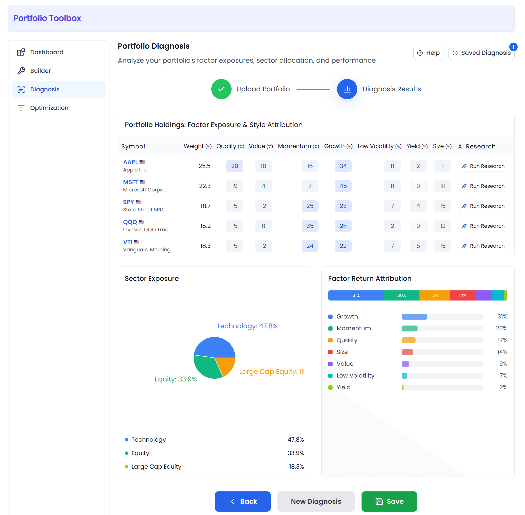The image size is (525, 515).
Task: Go to the Builder section
Action: 59,71
